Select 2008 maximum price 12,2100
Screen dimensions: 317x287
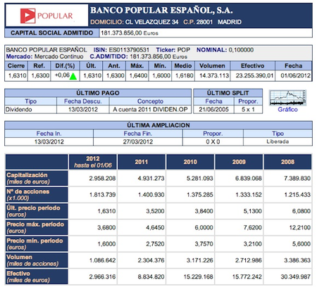coord(300,228)
